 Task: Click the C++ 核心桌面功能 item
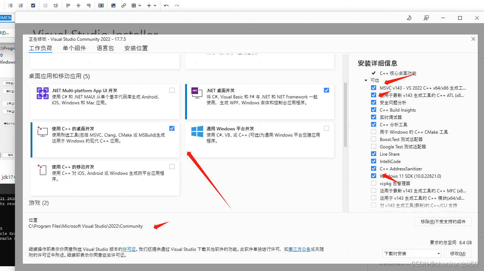tap(398, 73)
